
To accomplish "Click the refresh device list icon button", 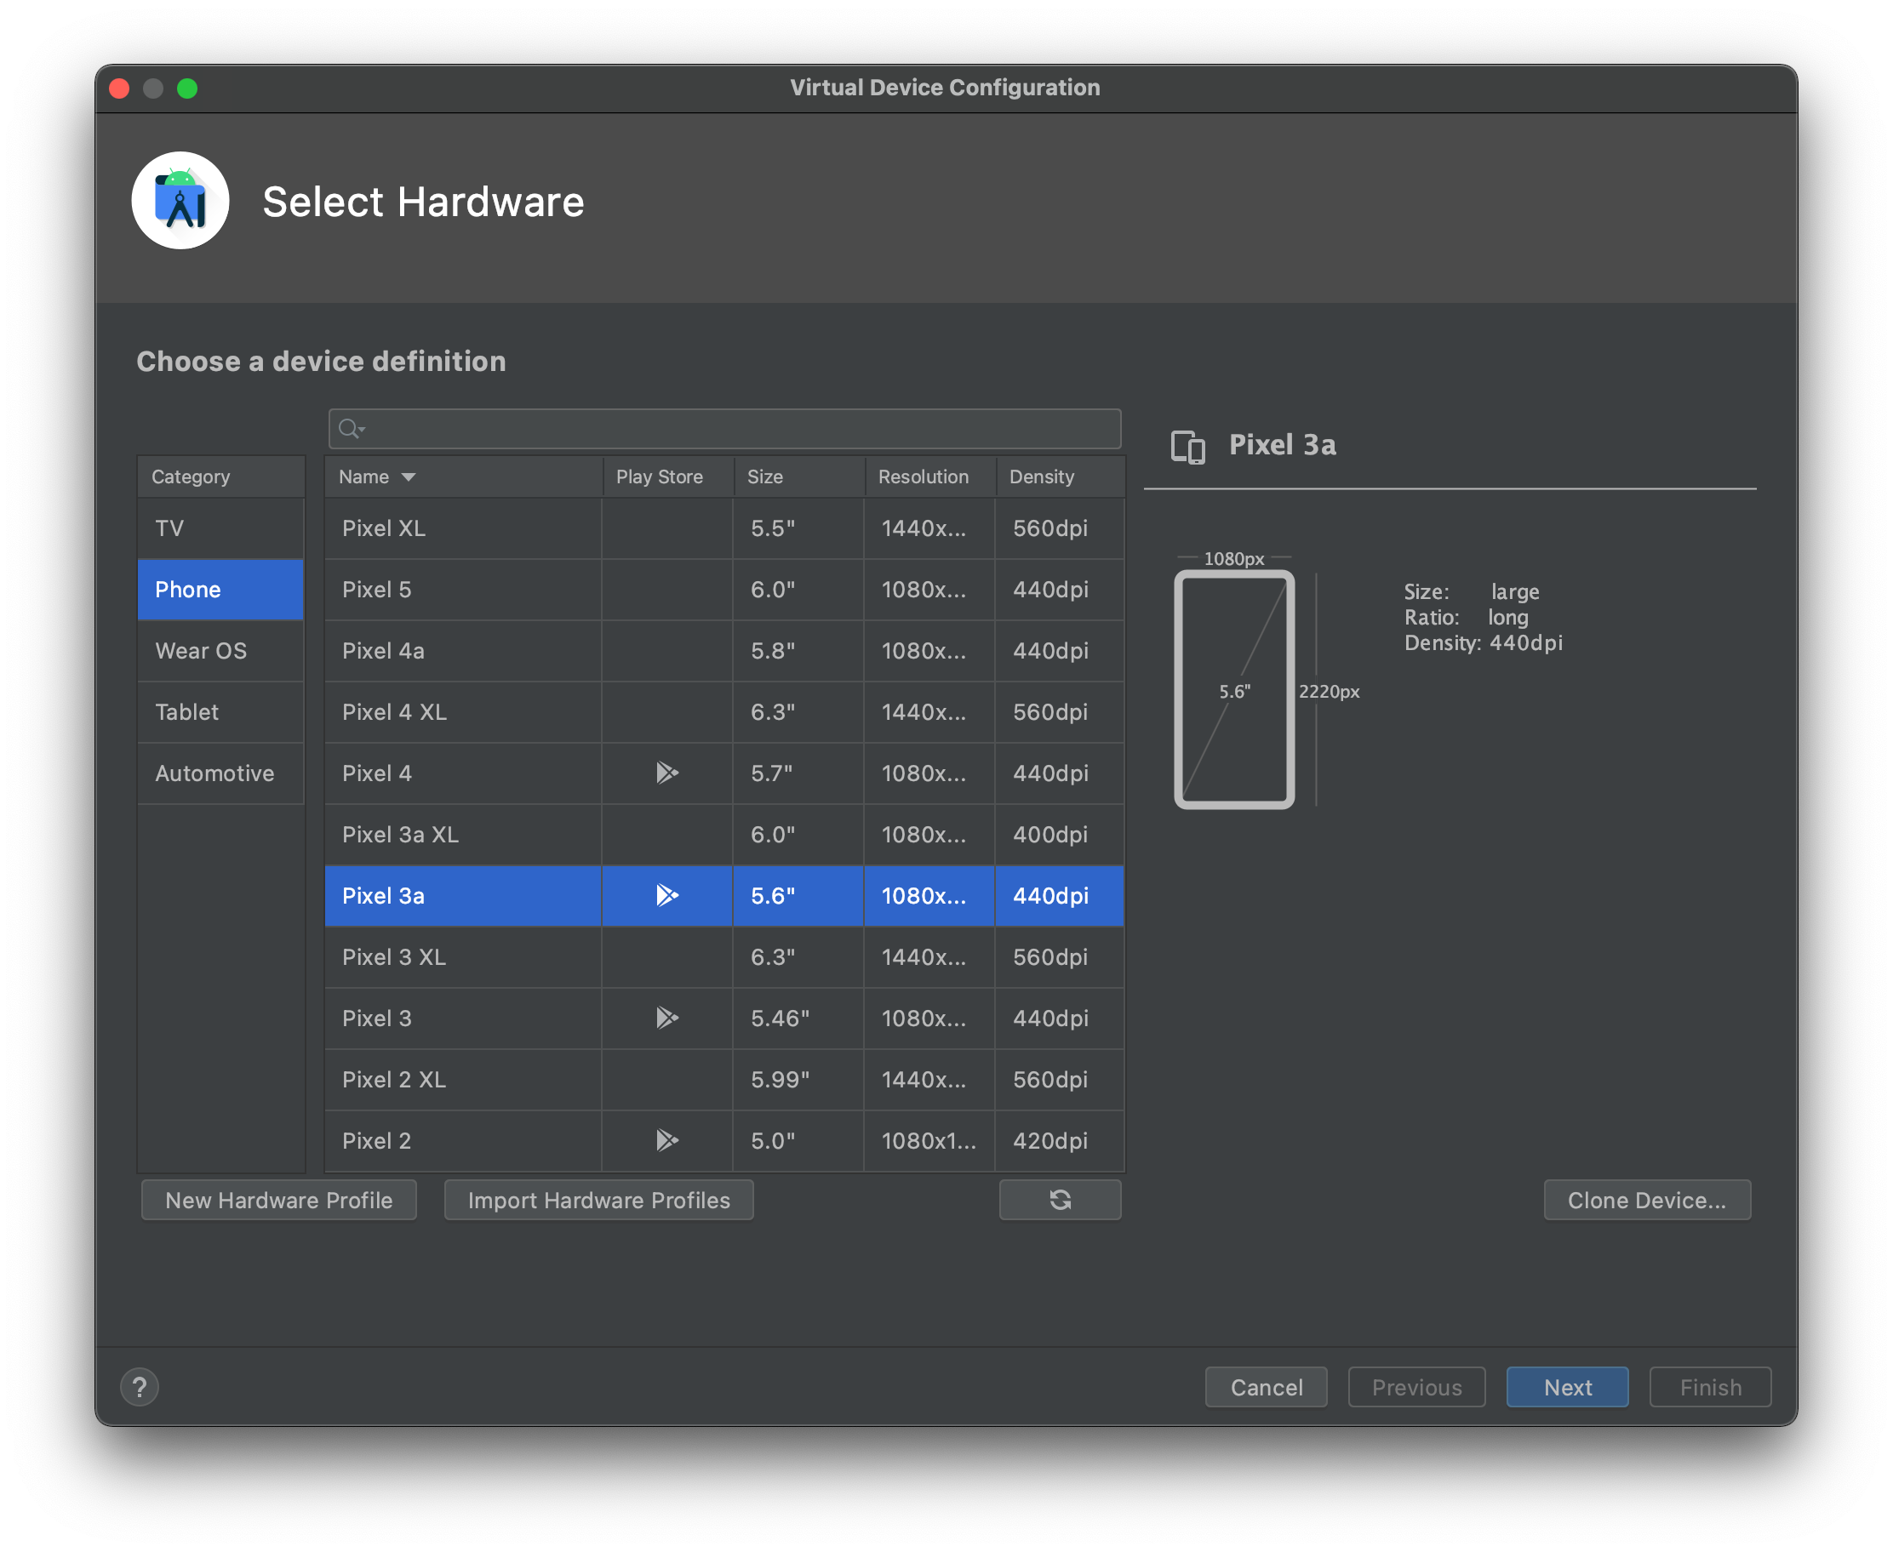I will 1060,1200.
